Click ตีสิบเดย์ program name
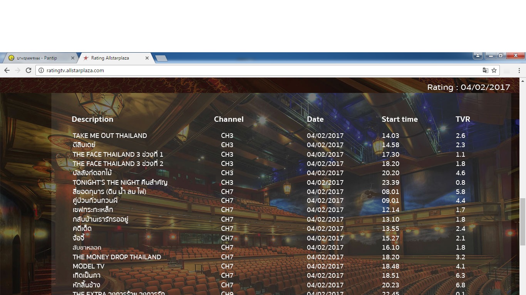The image size is (526, 295). pyautogui.click(x=84, y=145)
